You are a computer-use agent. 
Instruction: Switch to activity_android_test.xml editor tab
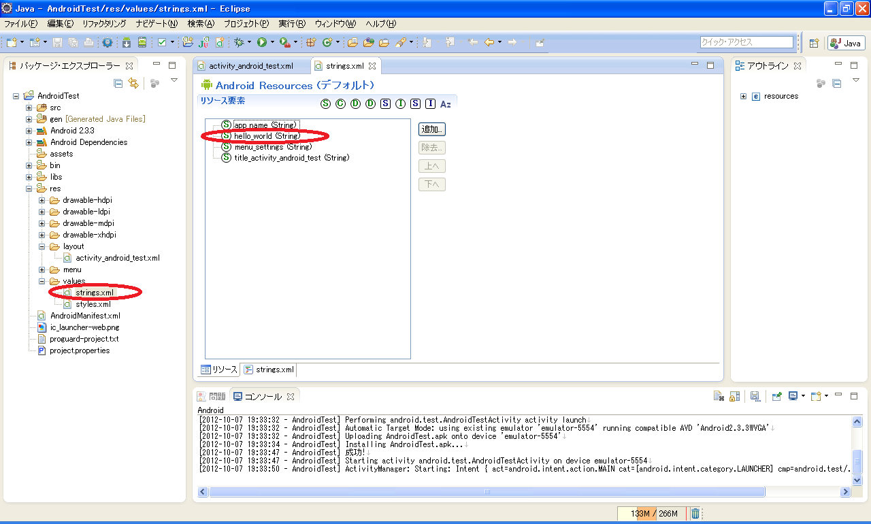click(x=250, y=66)
